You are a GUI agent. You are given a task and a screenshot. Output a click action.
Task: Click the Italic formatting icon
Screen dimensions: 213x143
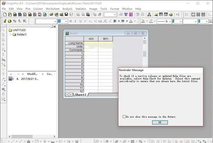tap(75, 21)
